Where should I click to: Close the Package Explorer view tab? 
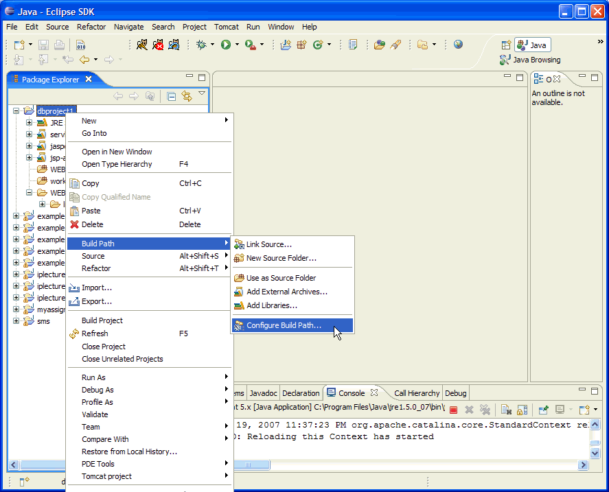point(88,79)
